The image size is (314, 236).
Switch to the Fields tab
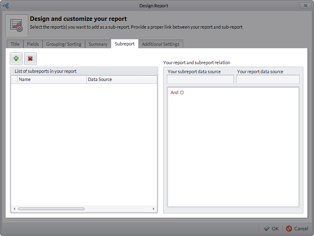point(33,44)
